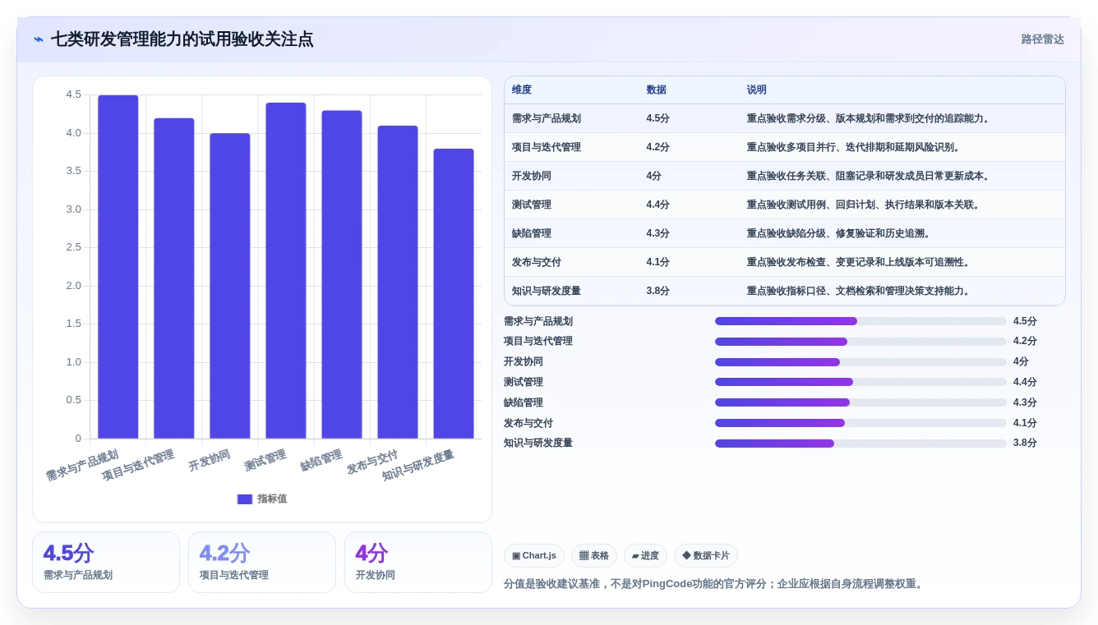Click the Chart.js tag chip
The width and height of the screenshot is (1098, 625).
(x=534, y=556)
